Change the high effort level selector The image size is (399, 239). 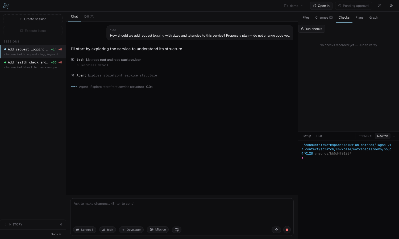coord(108,230)
